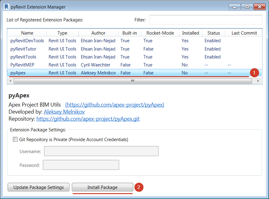The height and width of the screenshot is (199, 269).
Task: Minimize the pyRevit Extension Manager window
Action: point(234,7)
